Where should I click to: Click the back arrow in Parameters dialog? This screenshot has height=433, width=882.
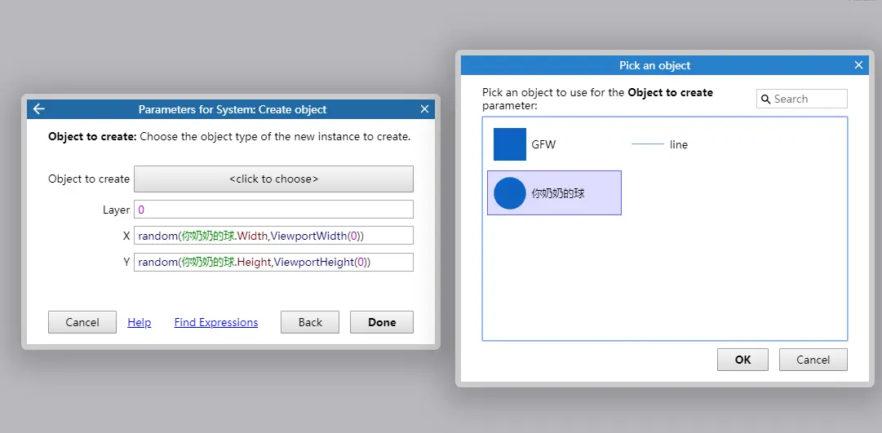pos(39,109)
